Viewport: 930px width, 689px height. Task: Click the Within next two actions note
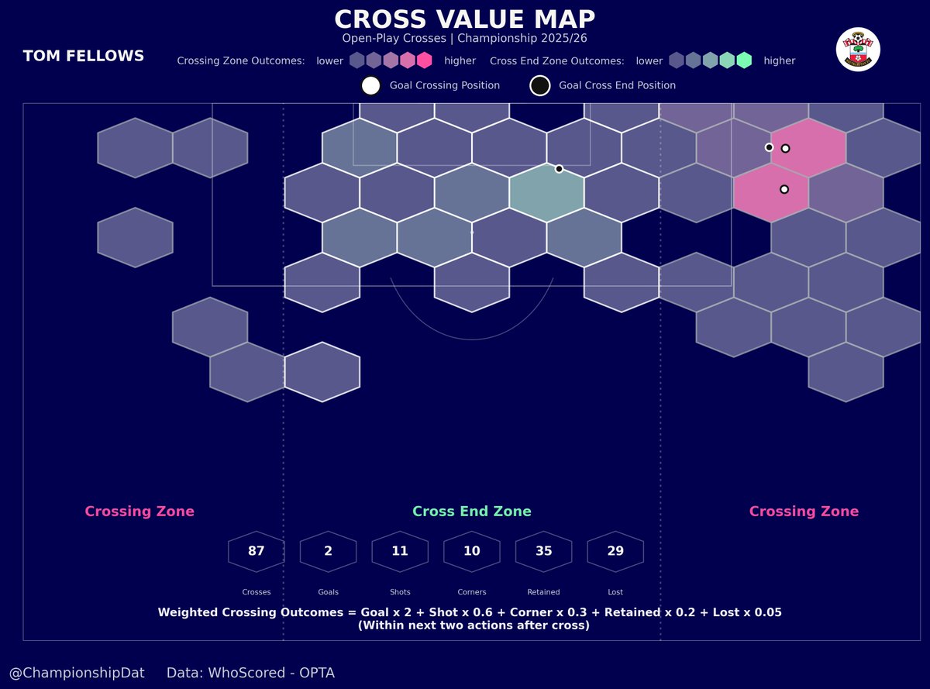[x=474, y=625]
